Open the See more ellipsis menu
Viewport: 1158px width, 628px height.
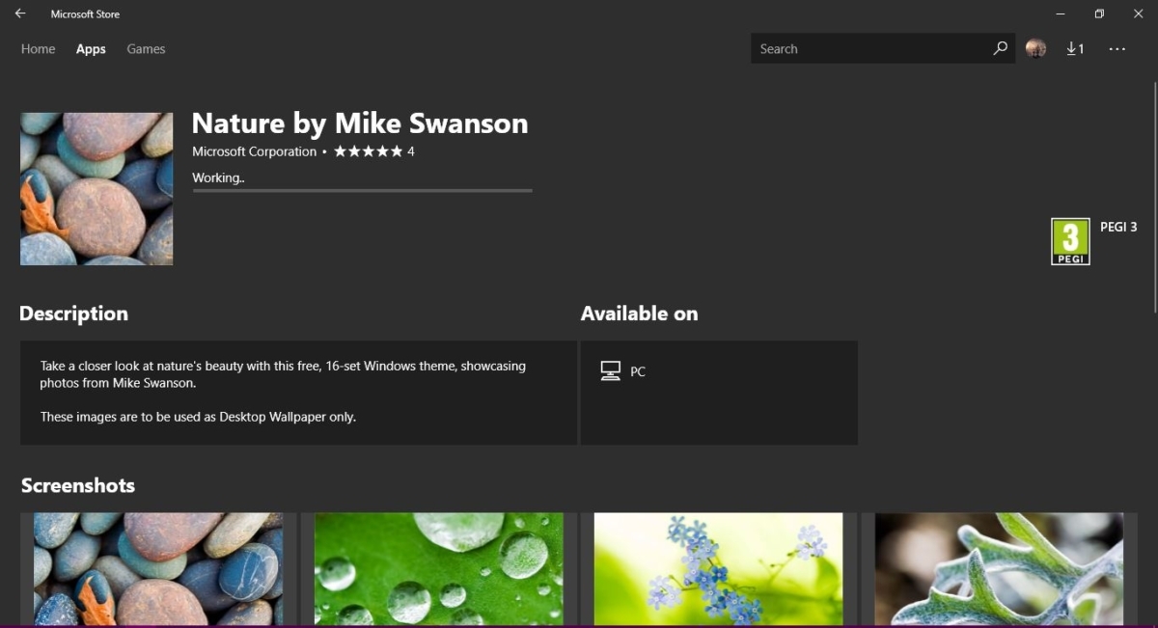tap(1117, 48)
